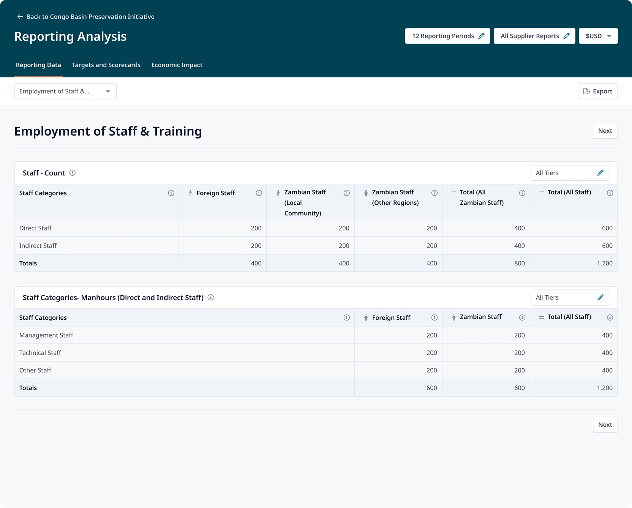The width and height of the screenshot is (632, 508).
Task: Show info for Foreign Staff column in Staff - Count
Action: tap(259, 193)
